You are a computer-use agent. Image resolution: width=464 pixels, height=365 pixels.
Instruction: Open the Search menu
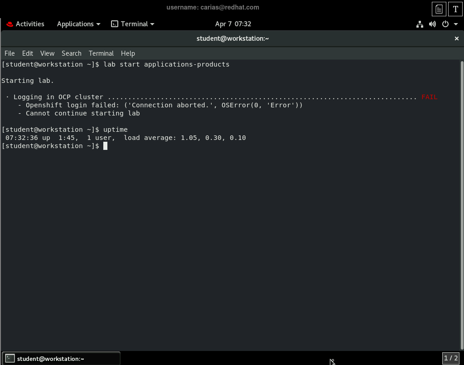71,53
